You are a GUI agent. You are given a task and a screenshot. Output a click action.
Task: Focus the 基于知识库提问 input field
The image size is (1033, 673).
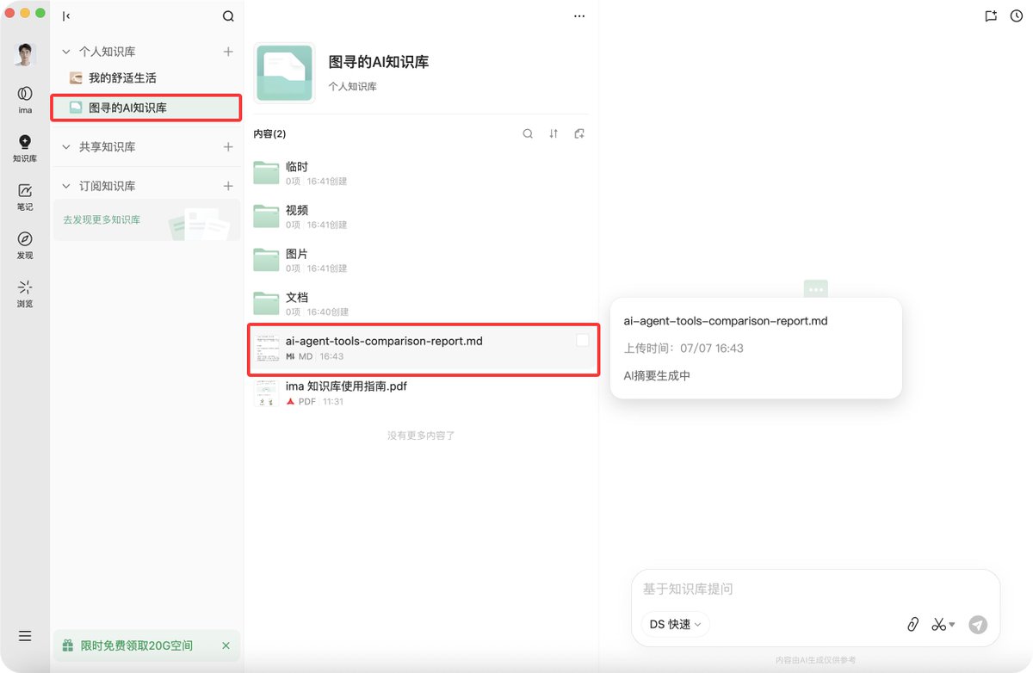815,590
